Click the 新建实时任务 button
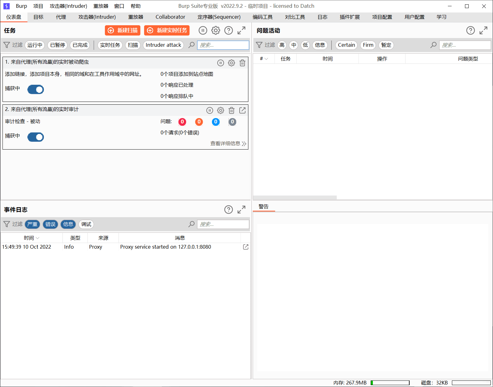This screenshot has height=387, width=493. tap(167, 30)
